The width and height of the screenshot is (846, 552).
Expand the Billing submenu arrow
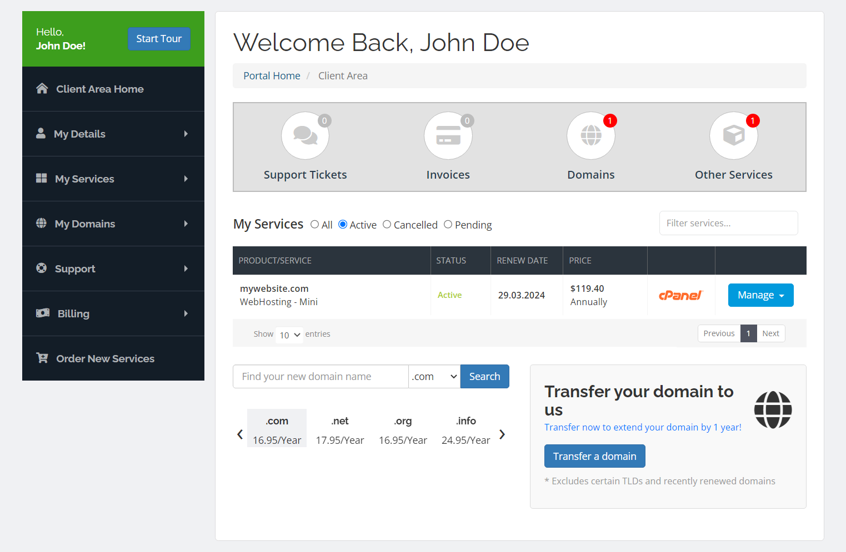point(186,313)
